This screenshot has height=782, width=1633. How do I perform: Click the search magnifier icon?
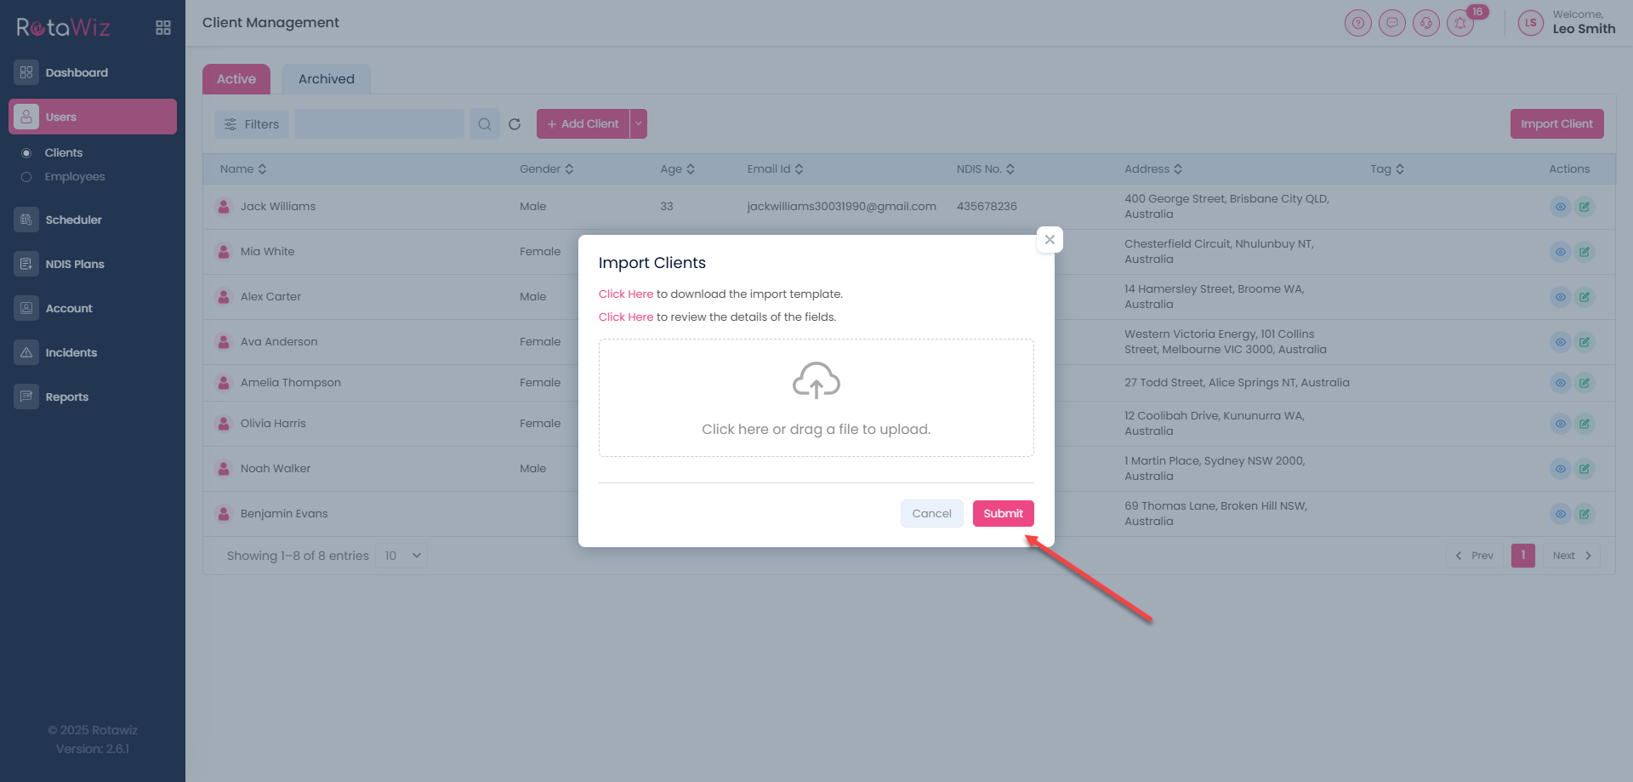tap(485, 124)
